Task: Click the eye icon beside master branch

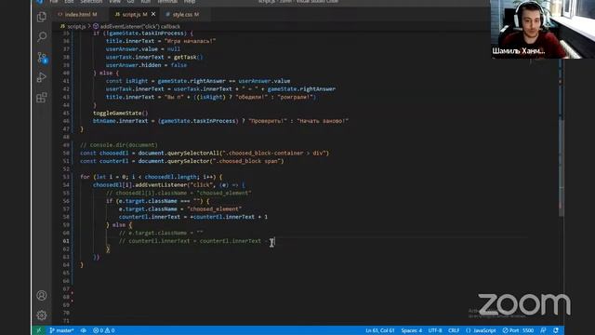Action: (83, 330)
